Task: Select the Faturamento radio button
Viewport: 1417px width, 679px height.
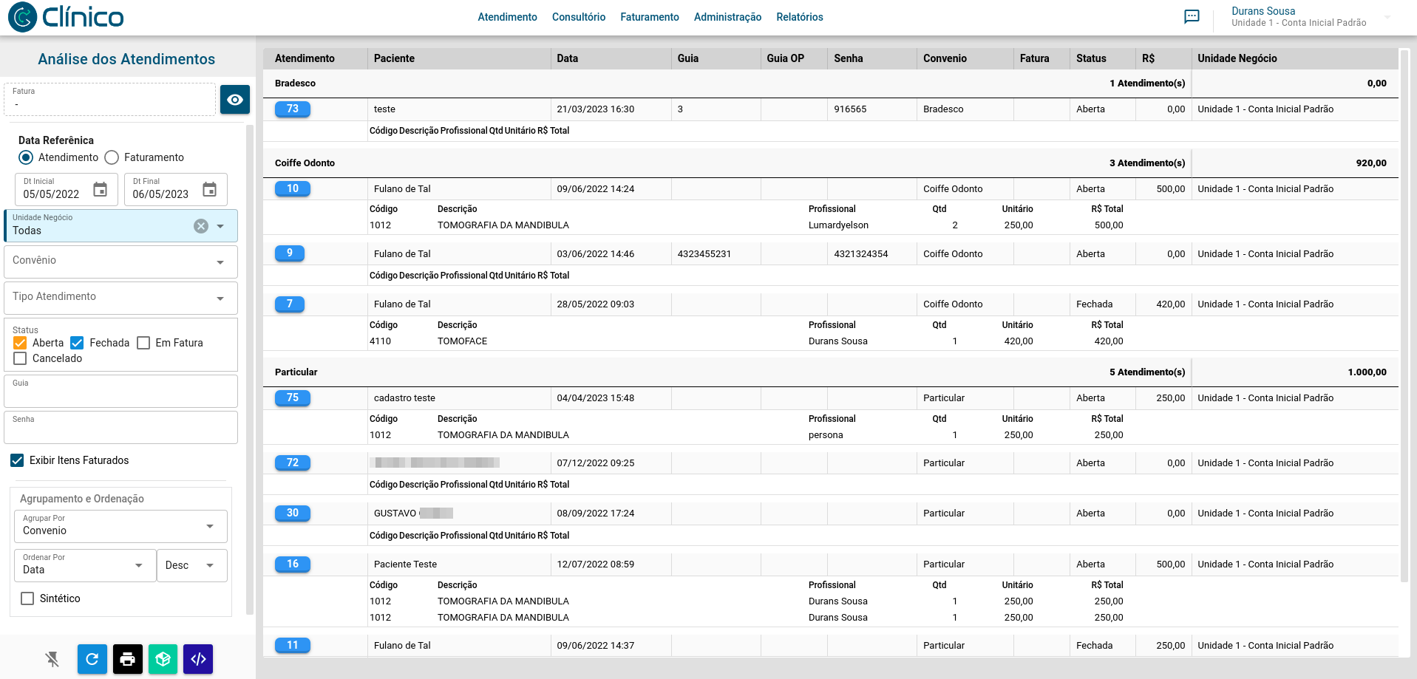Action: coord(112,157)
